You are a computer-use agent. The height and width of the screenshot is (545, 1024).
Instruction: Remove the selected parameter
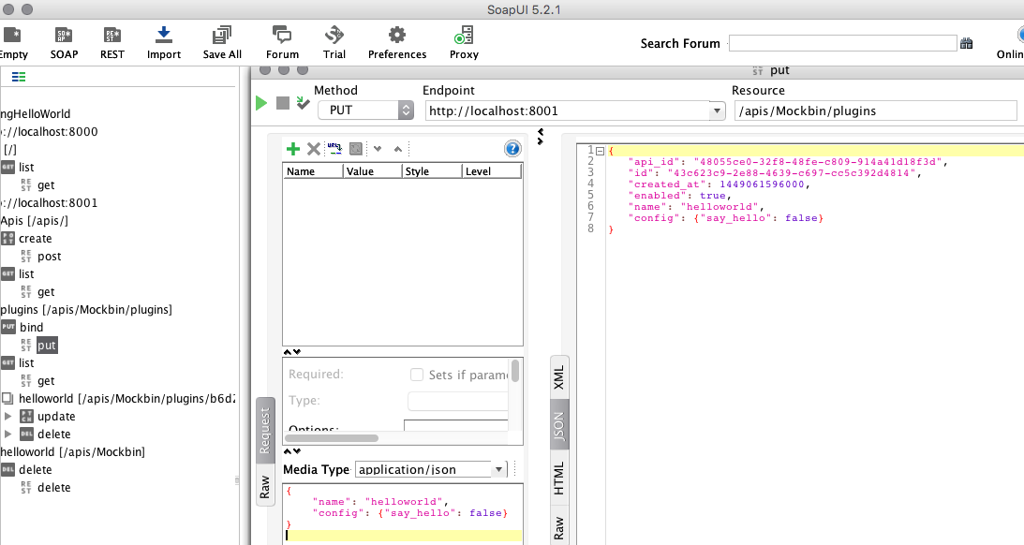(x=312, y=148)
